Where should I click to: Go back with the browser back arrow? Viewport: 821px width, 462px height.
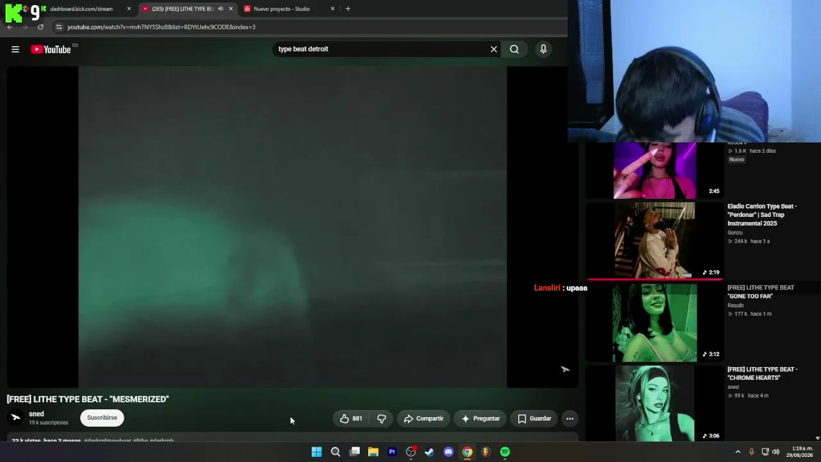tap(10, 27)
